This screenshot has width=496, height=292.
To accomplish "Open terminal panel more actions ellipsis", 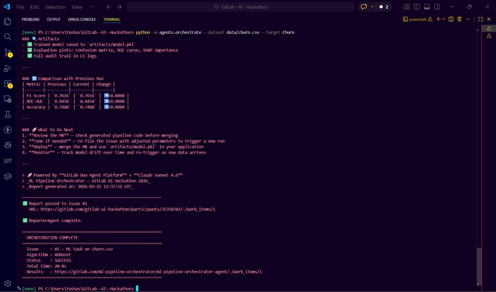I will pos(468,19).
